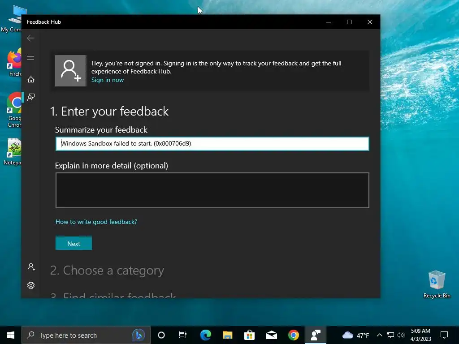
Task: Show hidden system tray icons
Action: click(379, 335)
